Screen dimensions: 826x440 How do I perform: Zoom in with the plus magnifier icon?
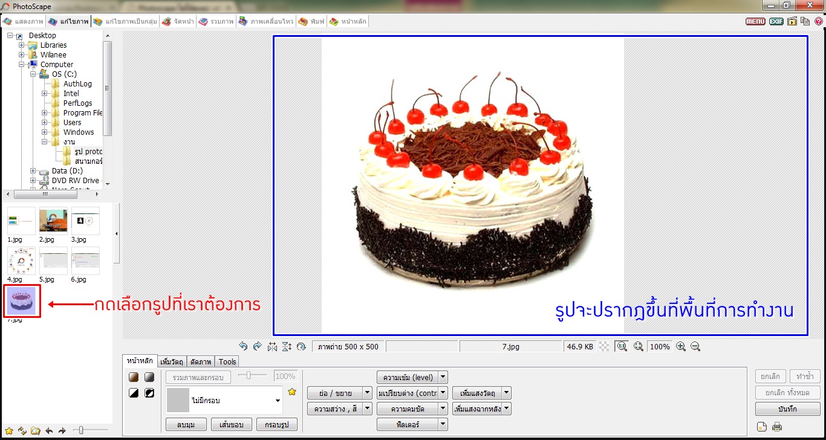click(x=681, y=346)
